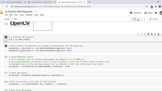Open Chrome profile avatar

160,7
